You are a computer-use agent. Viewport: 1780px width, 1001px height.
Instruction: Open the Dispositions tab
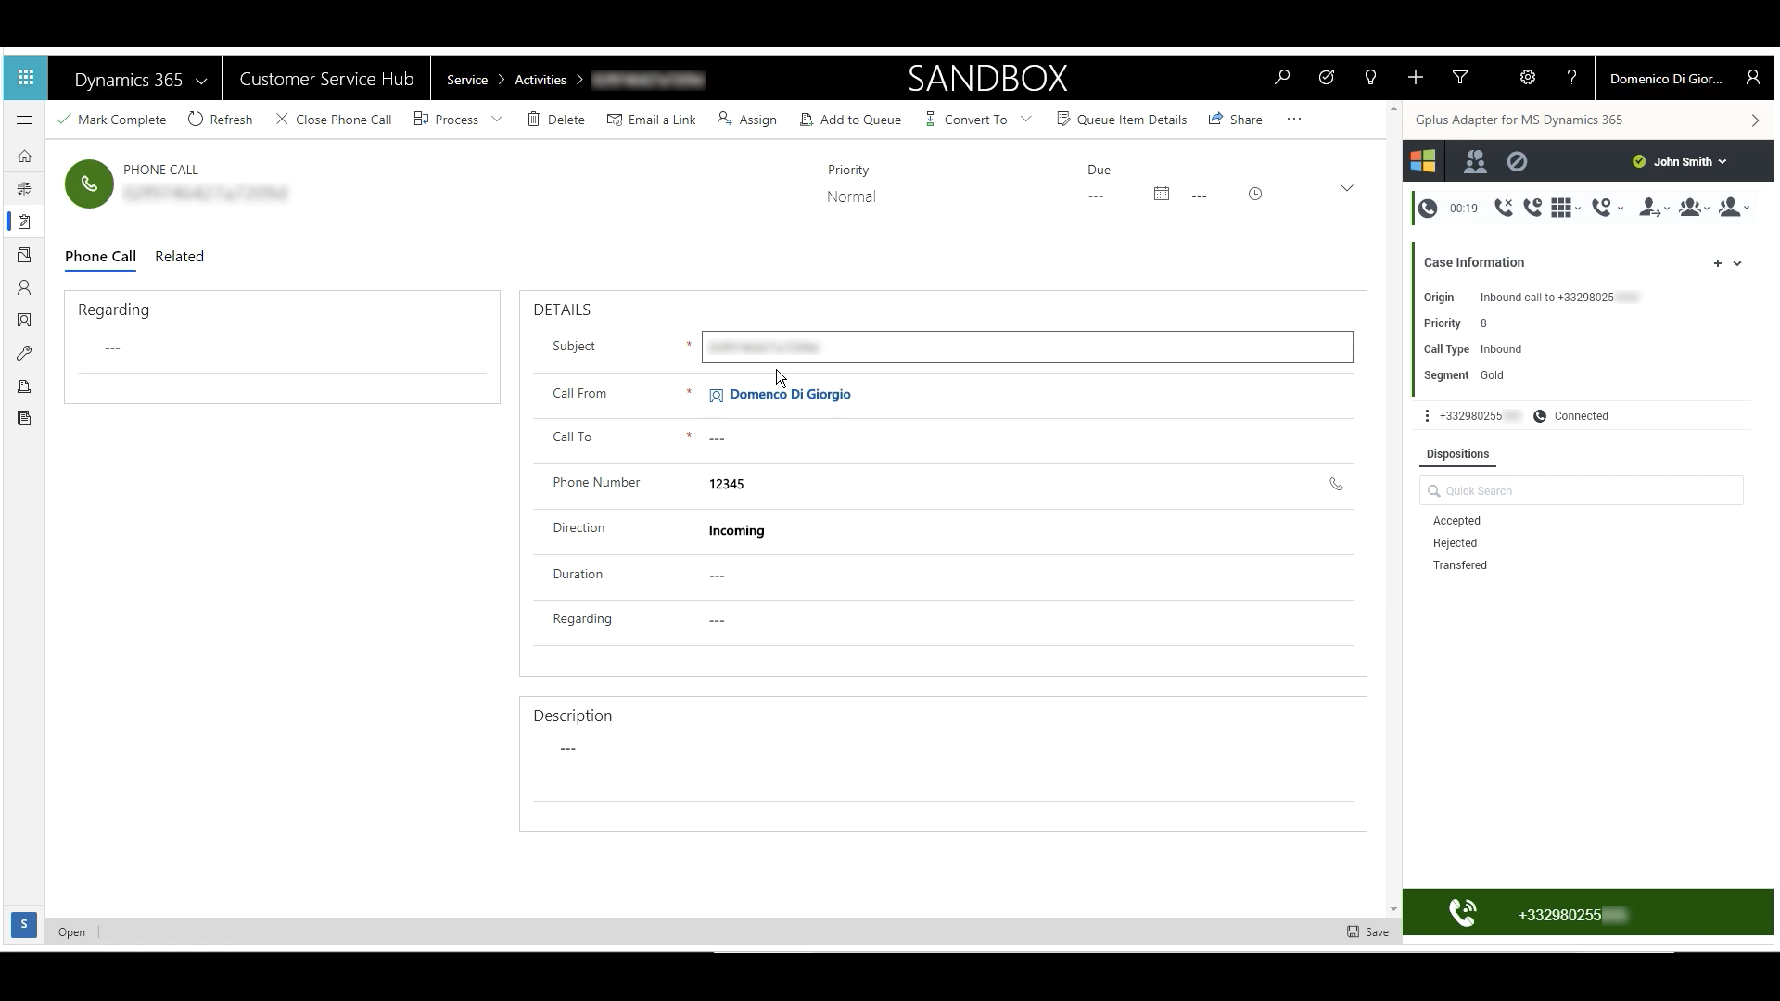click(x=1457, y=454)
